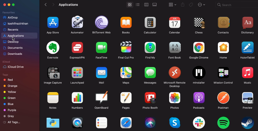This screenshot has width=258, height=131.
Task: Click the Notes app icon
Action: coord(53,98)
